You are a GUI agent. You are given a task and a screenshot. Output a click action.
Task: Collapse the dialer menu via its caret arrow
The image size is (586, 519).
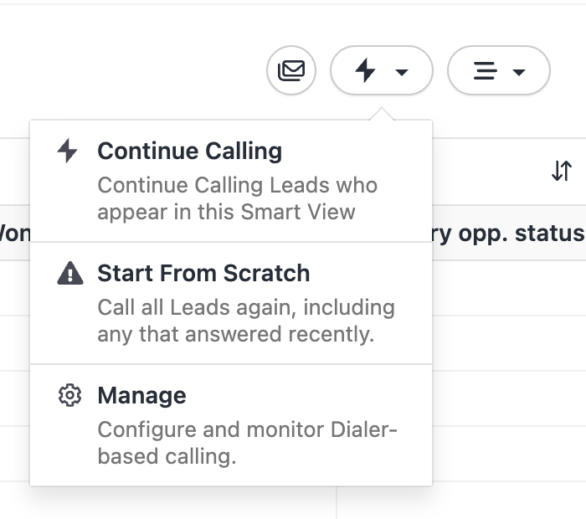pyautogui.click(x=402, y=72)
